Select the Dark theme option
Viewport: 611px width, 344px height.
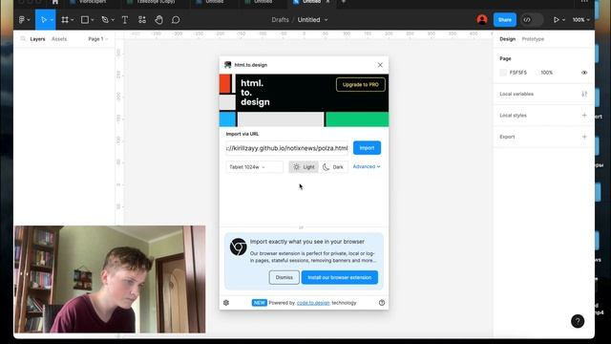tap(333, 167)
